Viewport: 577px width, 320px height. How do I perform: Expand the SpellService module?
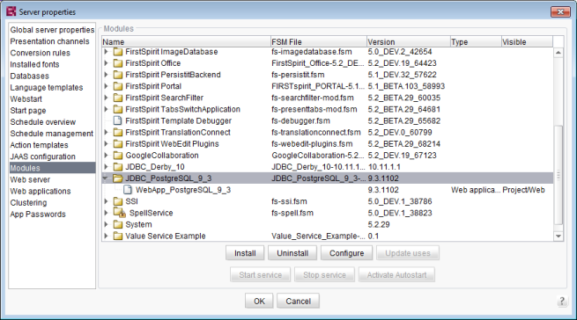107,213
